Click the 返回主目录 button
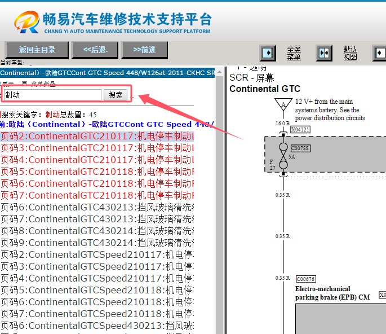Image resolution: width=386 pixels, height=334 pixels. point(37,50)
